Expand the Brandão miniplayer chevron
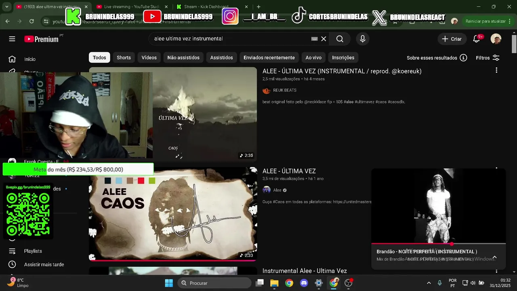Screen dimensions: 517x291 point(494,257)
